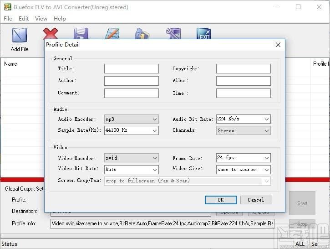Viewport: 330px width, 249px height.
Task: Click the Copyright input field
Action: [x=244, y=69]
